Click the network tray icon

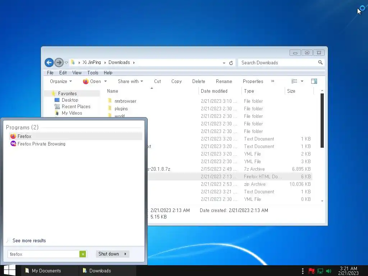coord(320,271)
